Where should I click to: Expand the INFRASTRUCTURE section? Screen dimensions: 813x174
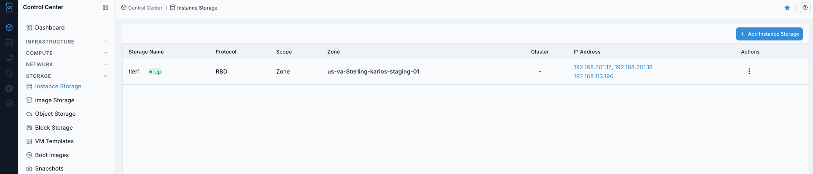pos(67,42)
